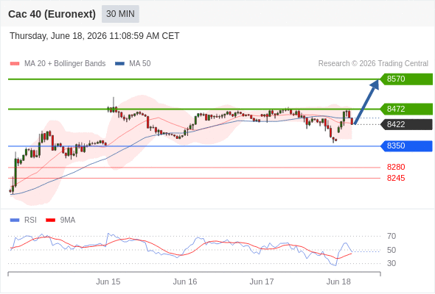Screen dimensions: 435x294
Task: Toggle the MA 50 legend label
Action: [140, 64]
